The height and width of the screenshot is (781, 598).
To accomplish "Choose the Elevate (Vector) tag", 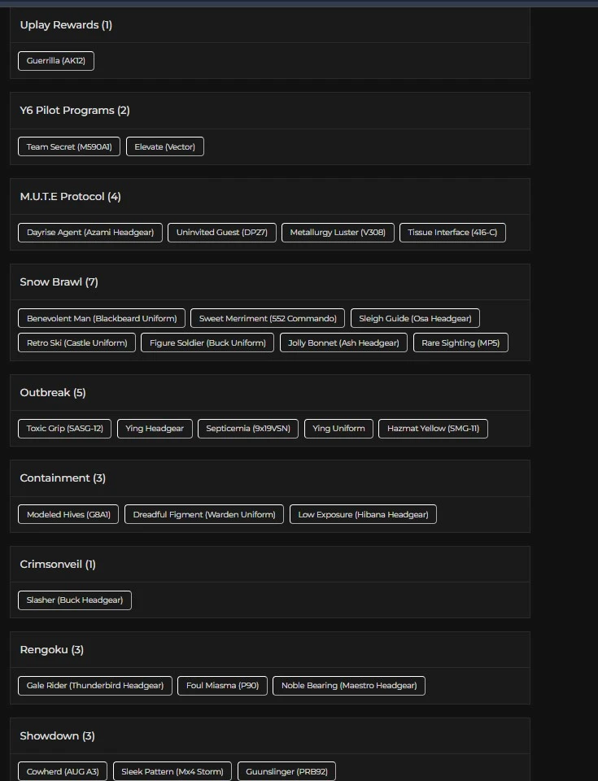I will [x=165, y=146].
